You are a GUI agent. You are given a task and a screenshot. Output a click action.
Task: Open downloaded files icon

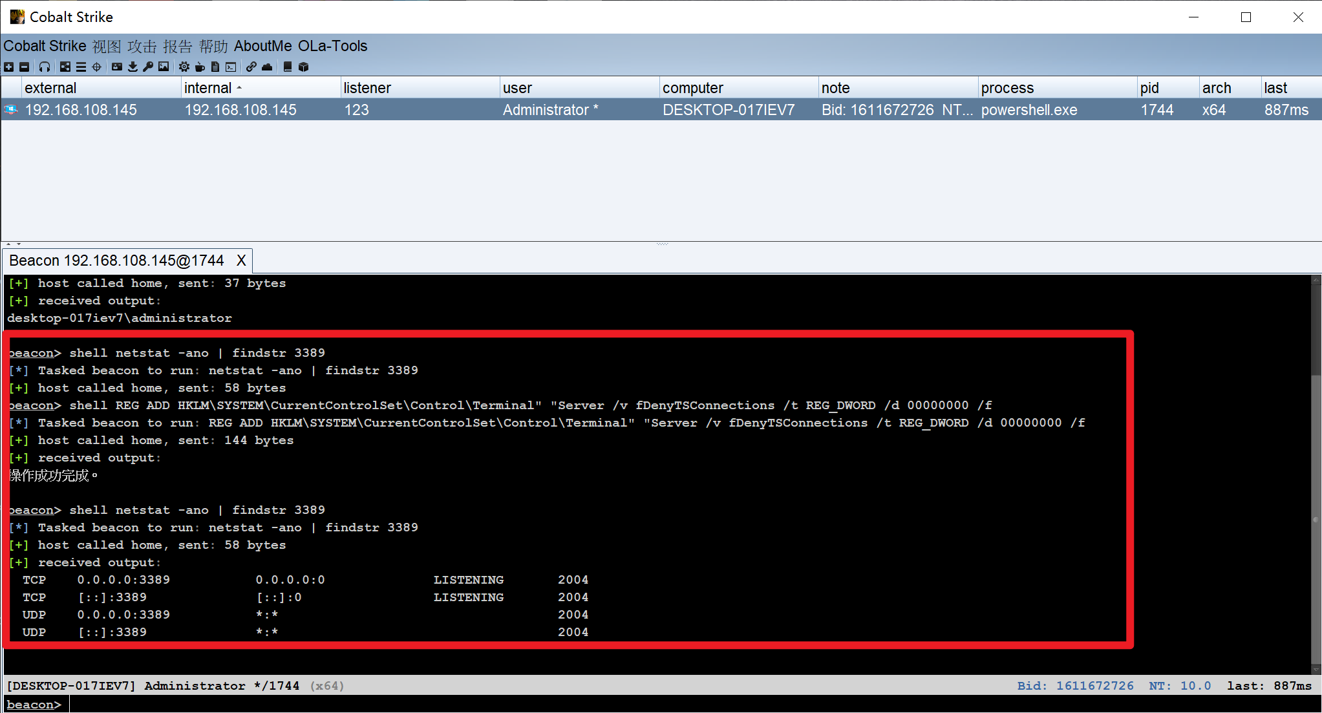pyautogui.click(x=133, y=67)
